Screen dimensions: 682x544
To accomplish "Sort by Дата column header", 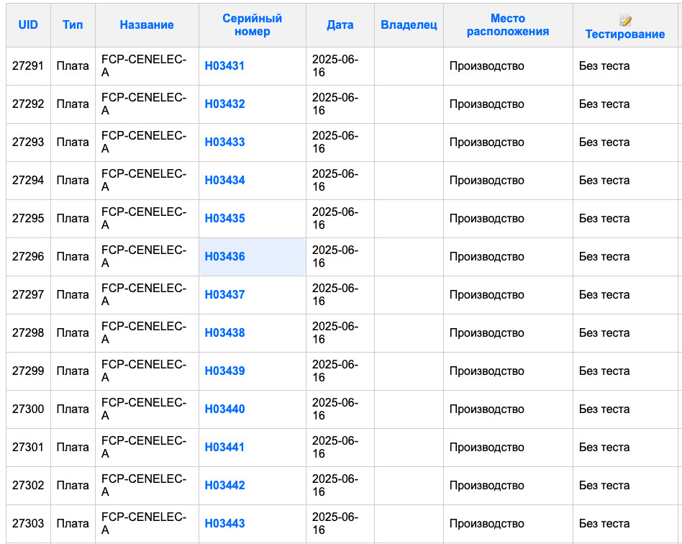I will (x=340, y=24).
